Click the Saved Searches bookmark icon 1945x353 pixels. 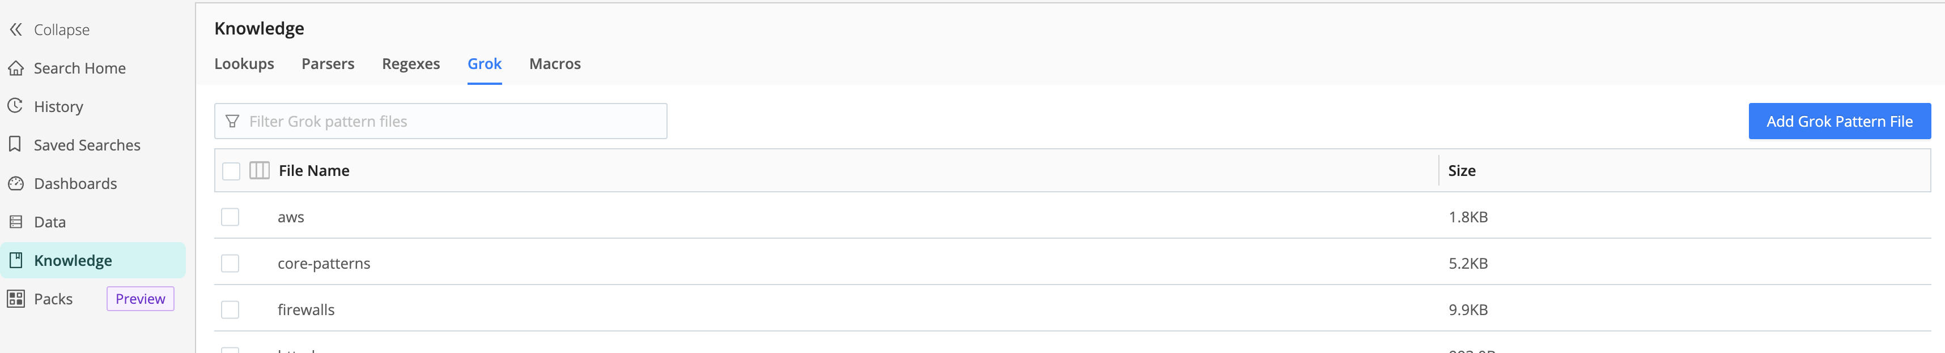(15, 145)
